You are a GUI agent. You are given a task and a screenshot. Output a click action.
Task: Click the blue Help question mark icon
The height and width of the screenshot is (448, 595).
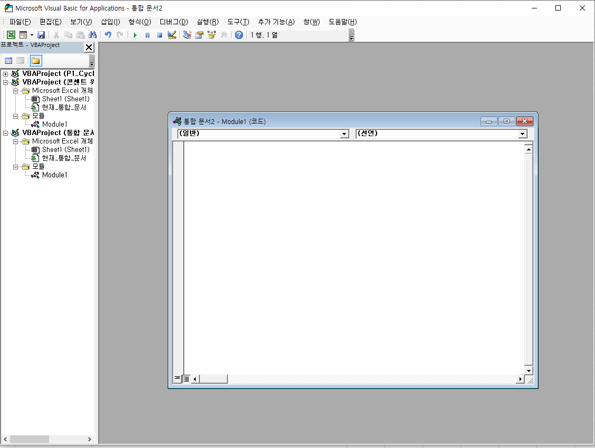238,35
